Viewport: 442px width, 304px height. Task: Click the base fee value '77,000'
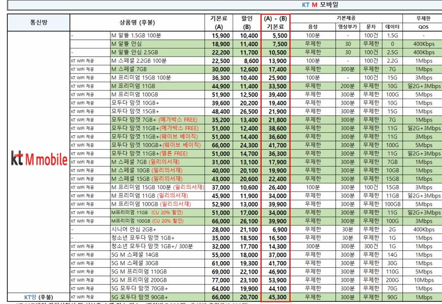point(221,280)
